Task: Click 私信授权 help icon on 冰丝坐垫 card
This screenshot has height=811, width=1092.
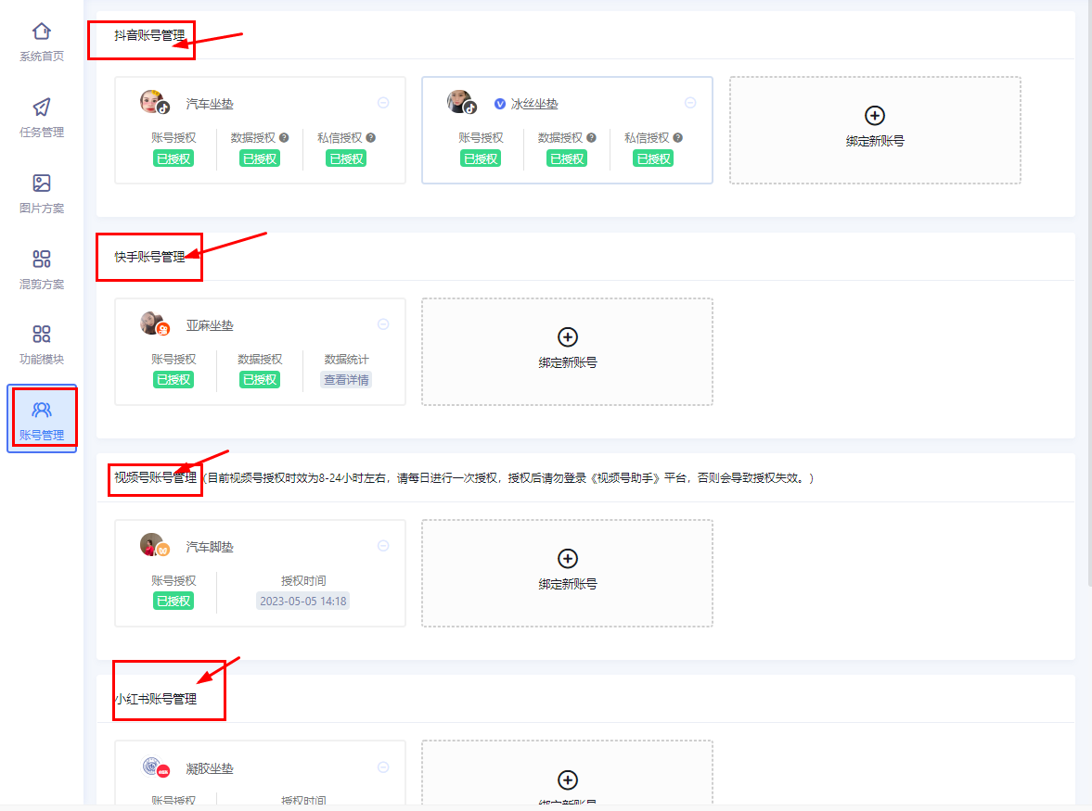Action: click(677, 138)
